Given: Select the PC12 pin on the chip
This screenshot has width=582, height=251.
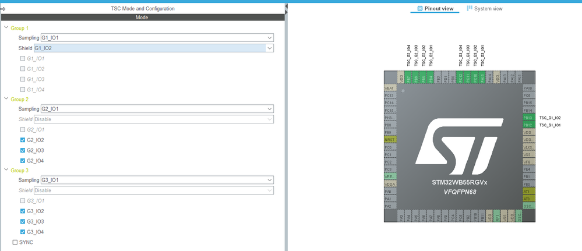Looking at the screenshot, I should pyautogui.click(x=460, y=77).
